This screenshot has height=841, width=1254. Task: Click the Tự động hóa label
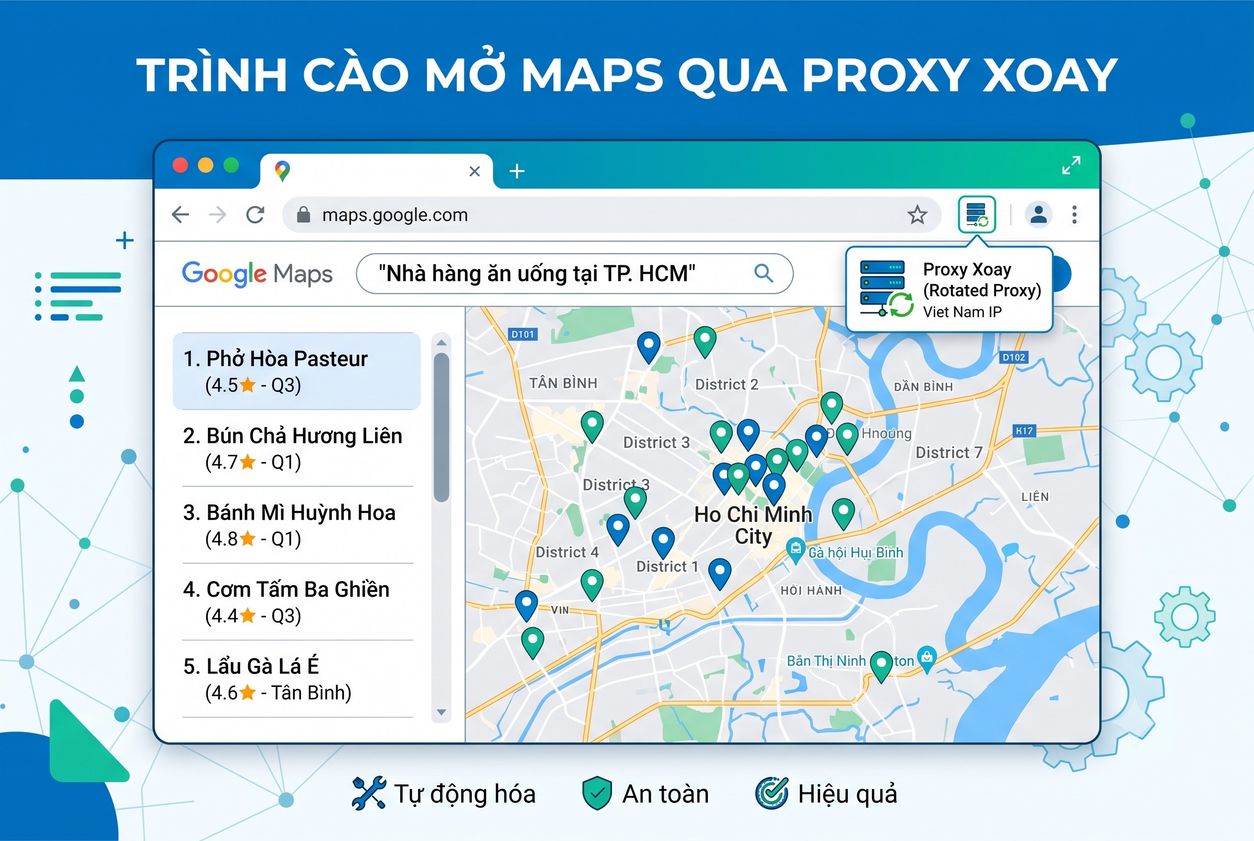tap(465, 794)
